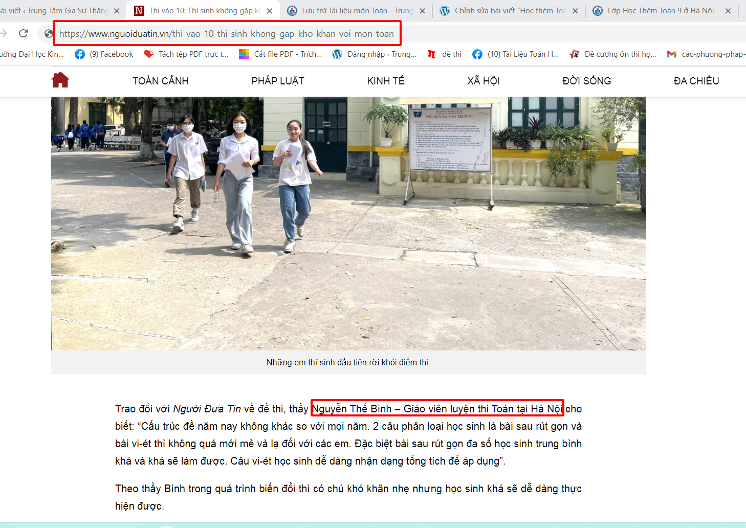Open the TOÀN CẢNH menu section
The height and width of the screenshot is (528, 746).
pos(161,81)
